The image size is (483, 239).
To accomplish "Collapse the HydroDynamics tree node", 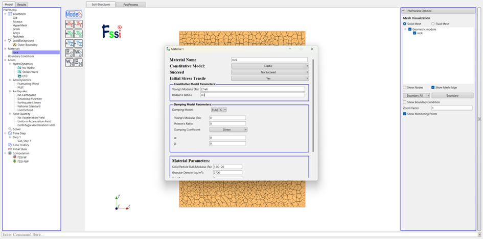I will 10,64.
